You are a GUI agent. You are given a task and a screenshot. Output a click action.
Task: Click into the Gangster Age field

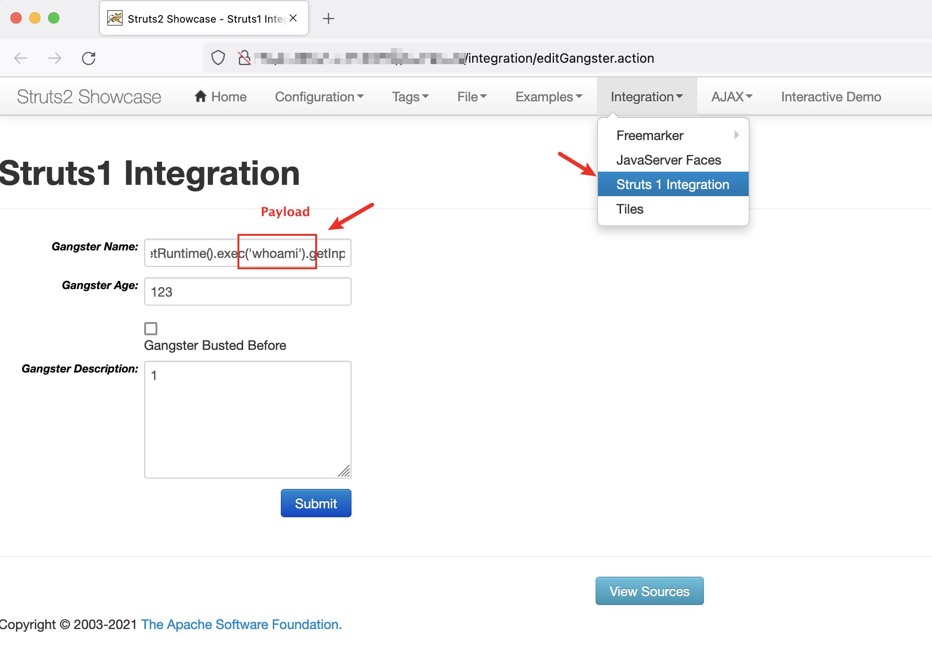click(247, 292)
